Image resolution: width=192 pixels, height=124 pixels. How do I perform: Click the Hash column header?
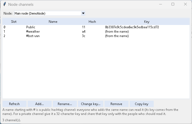tap(92, 22)
